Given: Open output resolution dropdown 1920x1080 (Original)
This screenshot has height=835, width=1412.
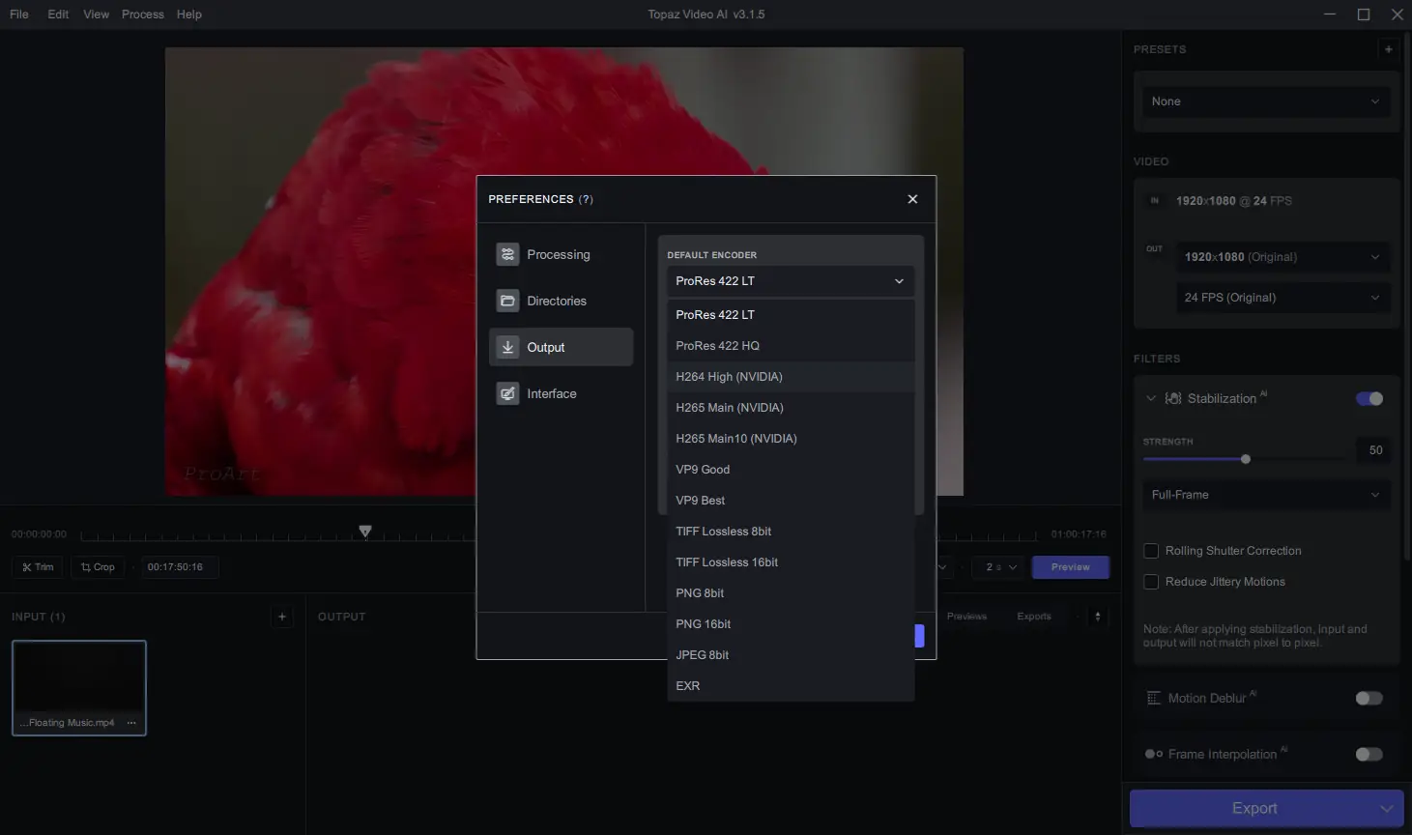Looking at the screenshot, I should [1282, 257].
